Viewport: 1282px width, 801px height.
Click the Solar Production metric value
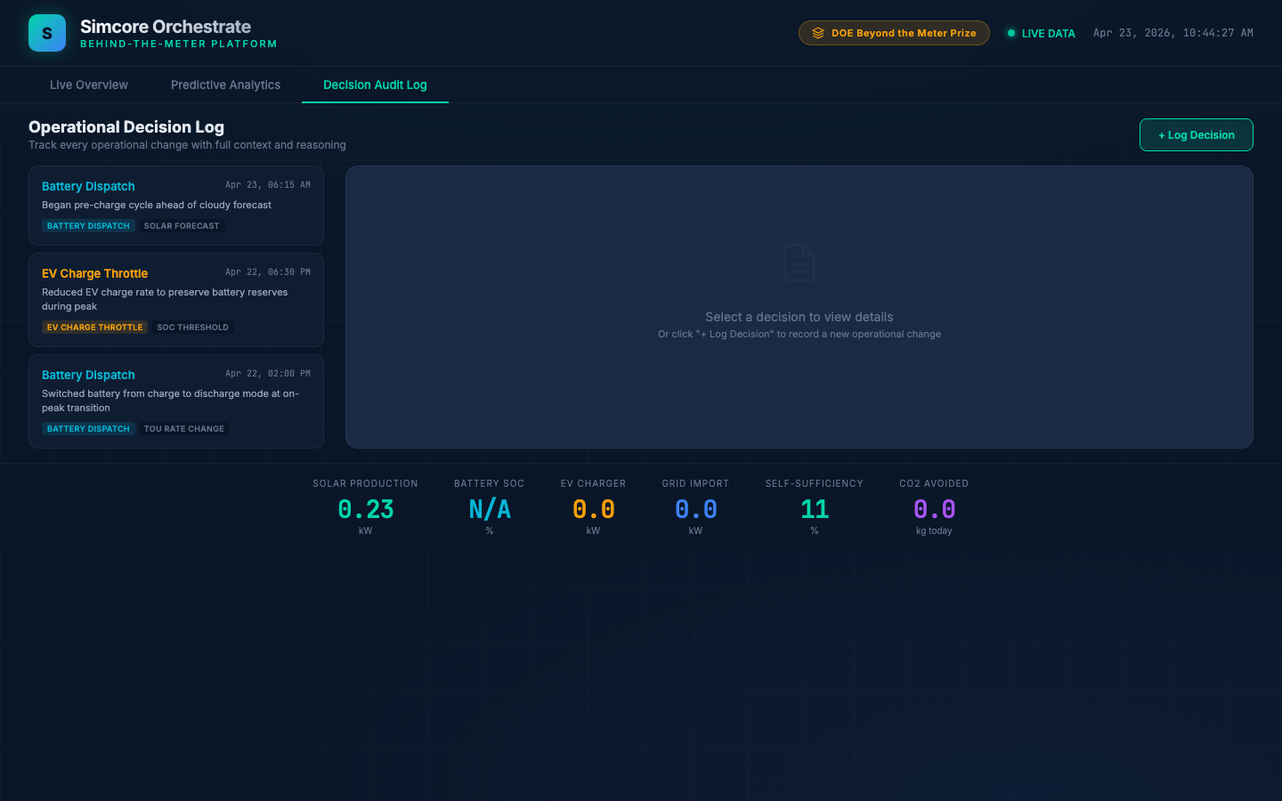pos(365,509)
